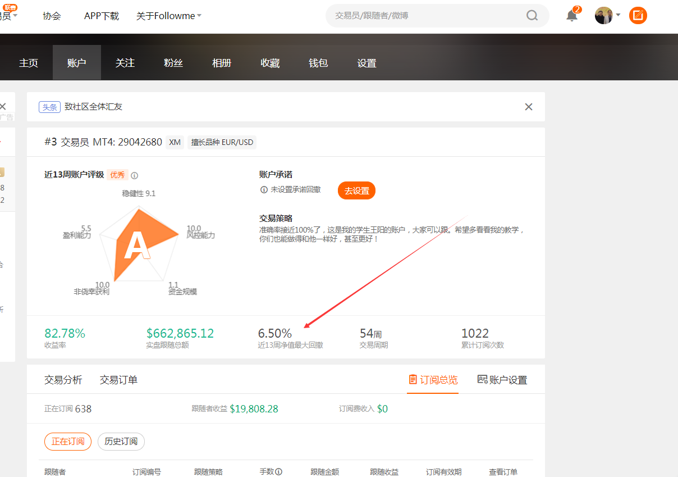The width and height of the screenshot is (678, 477).
Task: Open the 关注 tab
Action: click(125, 63)
